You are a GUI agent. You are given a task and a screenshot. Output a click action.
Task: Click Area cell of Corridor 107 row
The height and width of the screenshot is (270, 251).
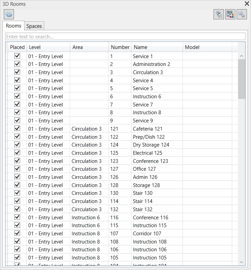tap(89, 234)
